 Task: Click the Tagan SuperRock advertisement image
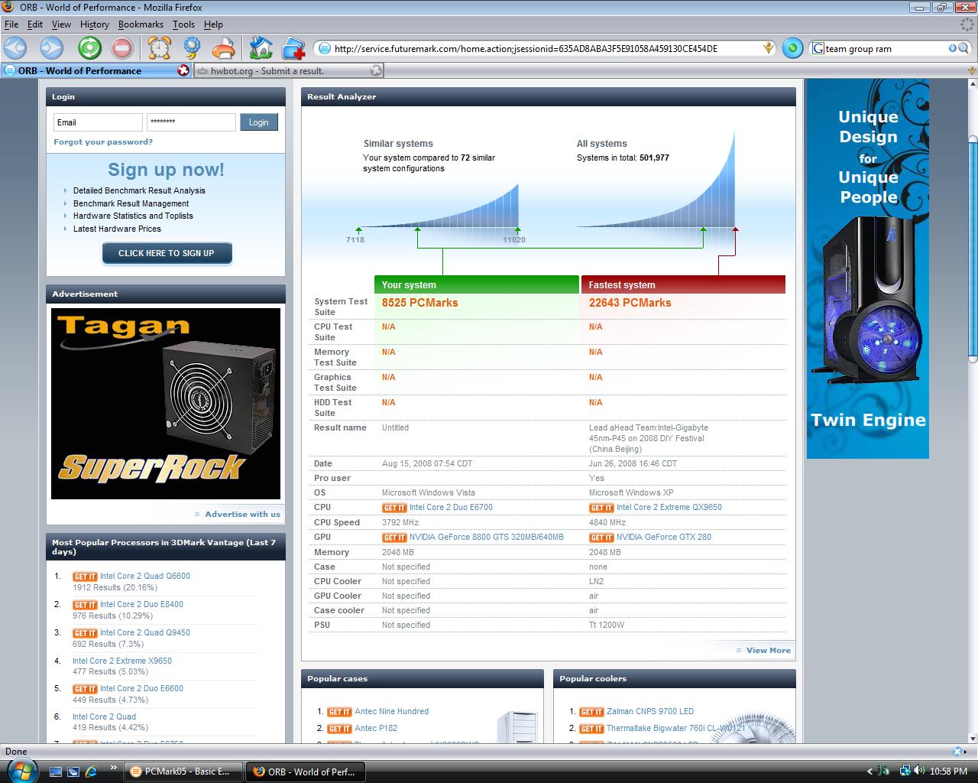click(x=166, y=404)
